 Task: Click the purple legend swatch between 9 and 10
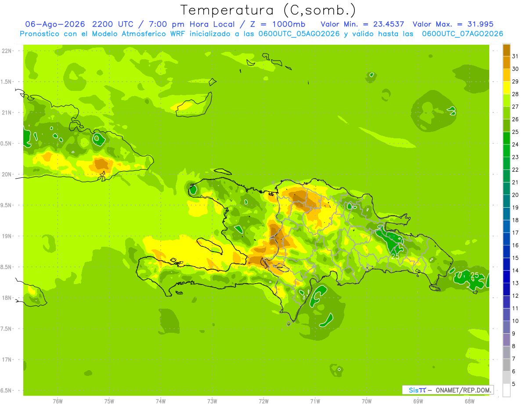click(506, 328)
